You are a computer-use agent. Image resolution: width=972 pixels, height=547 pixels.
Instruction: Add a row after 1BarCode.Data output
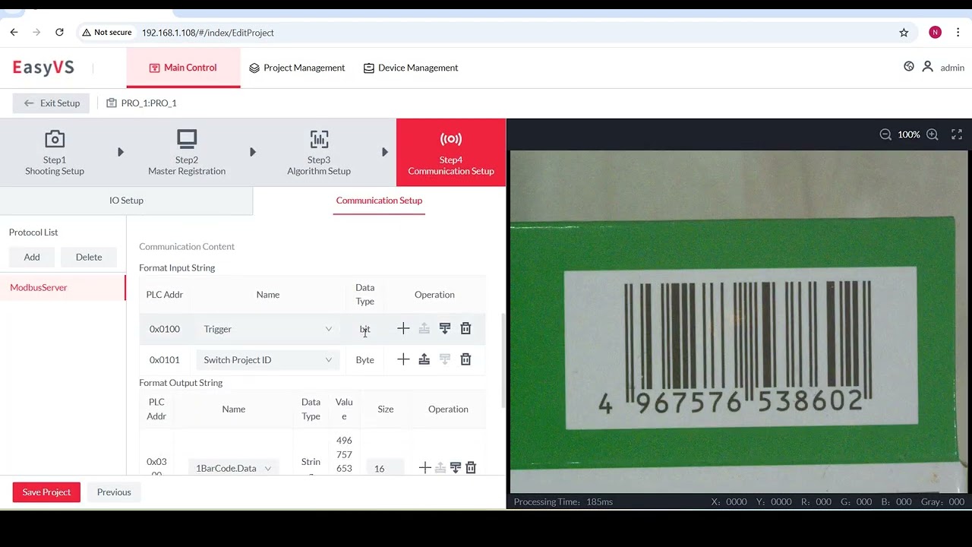[x=425, y=468]
